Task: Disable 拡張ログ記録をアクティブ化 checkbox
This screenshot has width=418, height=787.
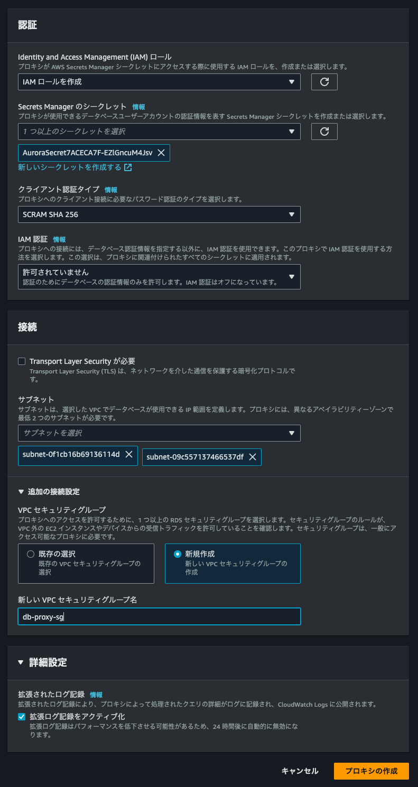Action: [21, 716]
